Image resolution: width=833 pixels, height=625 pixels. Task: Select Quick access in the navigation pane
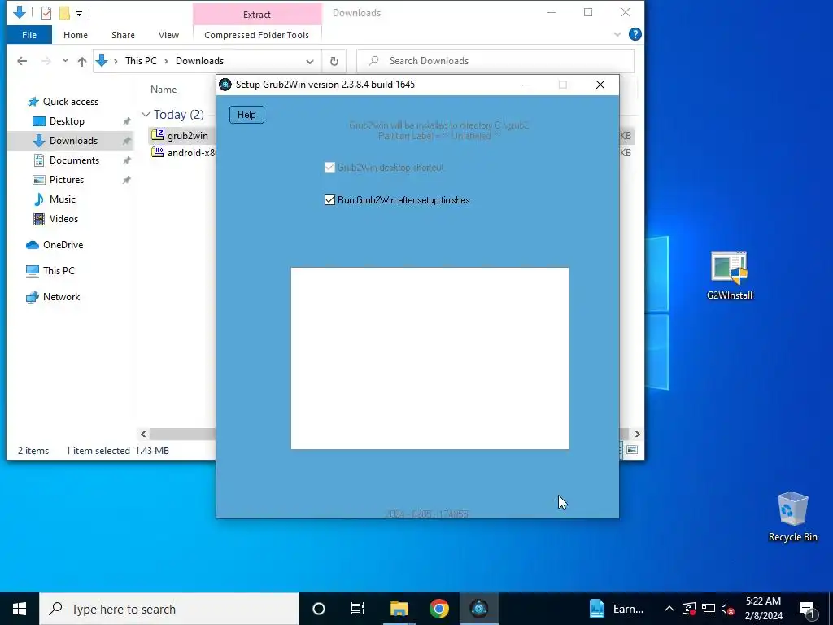71,102
